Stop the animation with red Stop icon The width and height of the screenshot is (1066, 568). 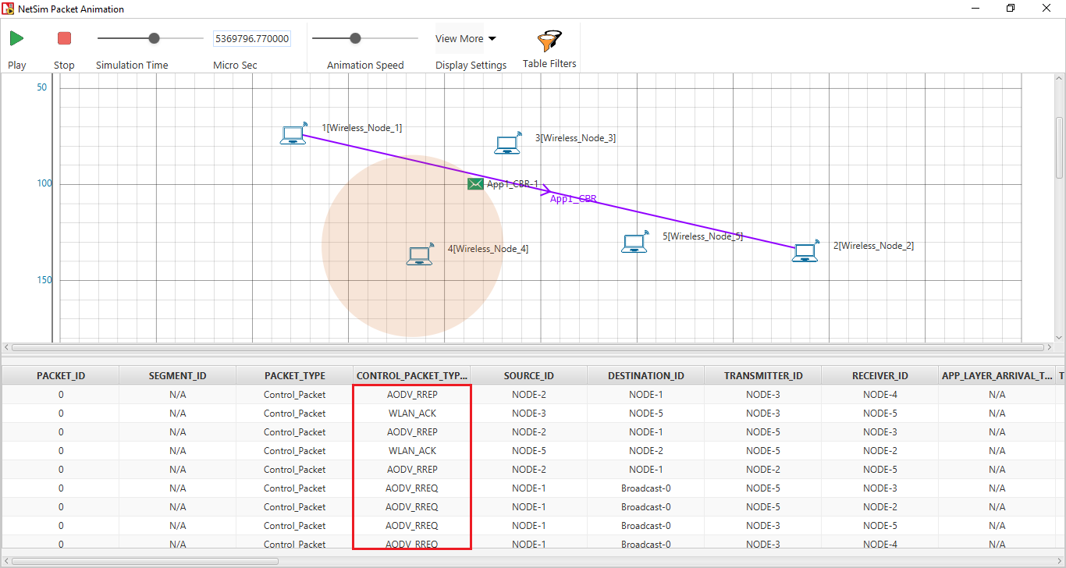click(x=64, y=38)
